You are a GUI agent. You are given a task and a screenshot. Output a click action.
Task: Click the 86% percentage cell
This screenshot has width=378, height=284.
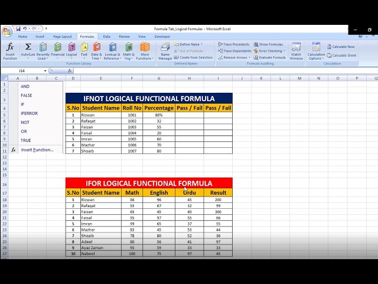pos(159,115)
